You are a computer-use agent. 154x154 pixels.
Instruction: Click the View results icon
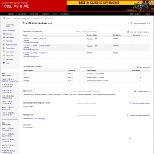tap(4, 52)
